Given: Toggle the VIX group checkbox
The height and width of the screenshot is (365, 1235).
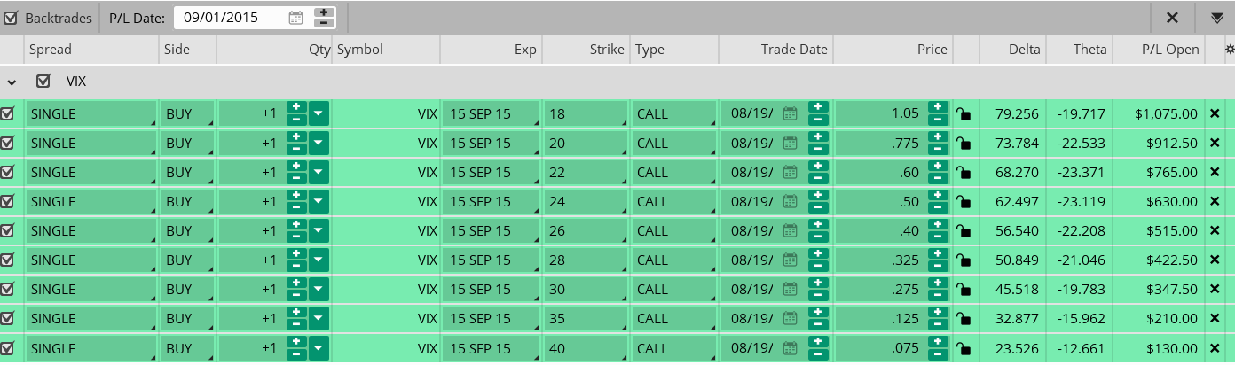Looking at the screenshot, I should coord(43,82).
